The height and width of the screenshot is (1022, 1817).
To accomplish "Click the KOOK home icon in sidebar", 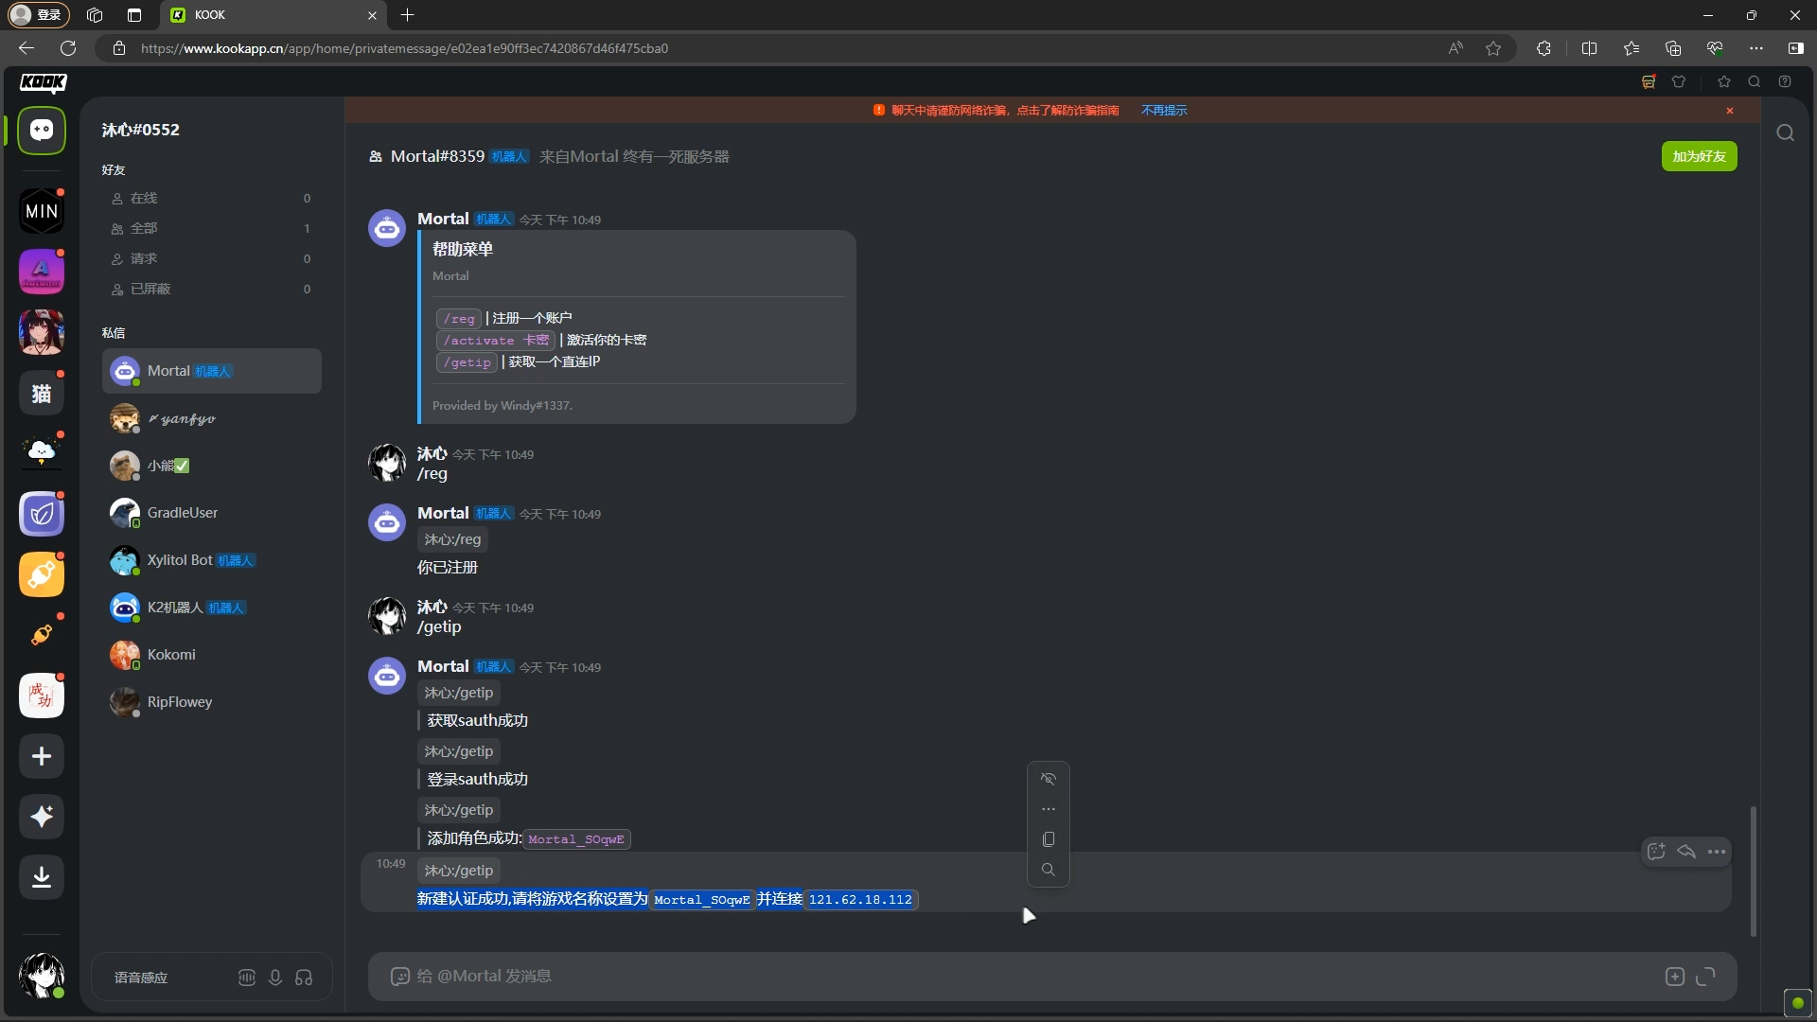I will 43,131.
